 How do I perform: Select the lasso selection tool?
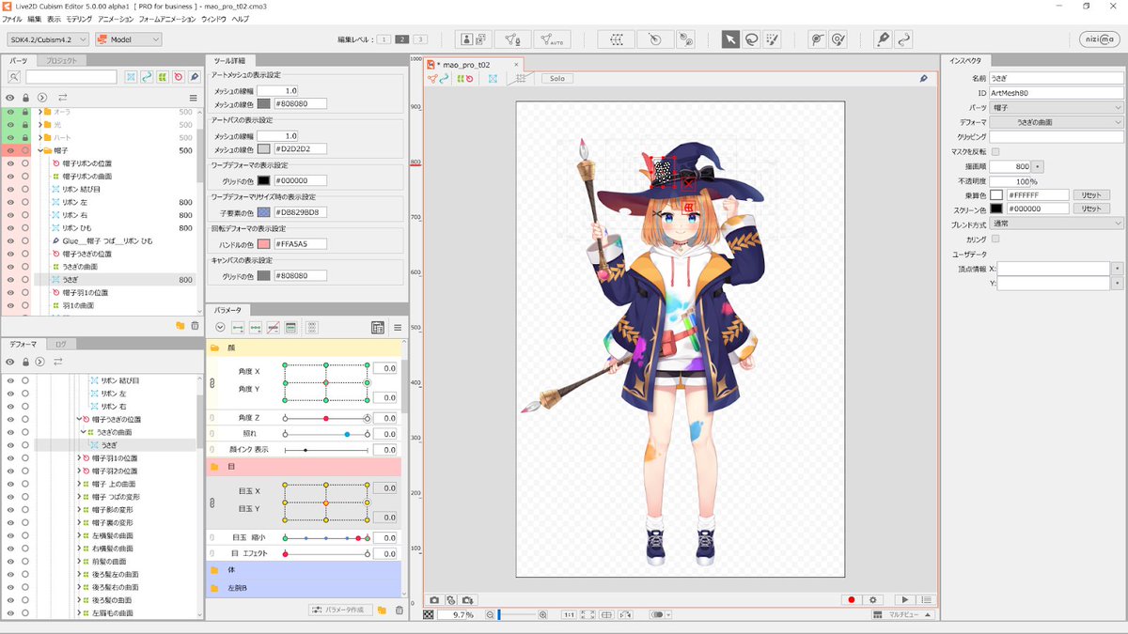(749, 39)
